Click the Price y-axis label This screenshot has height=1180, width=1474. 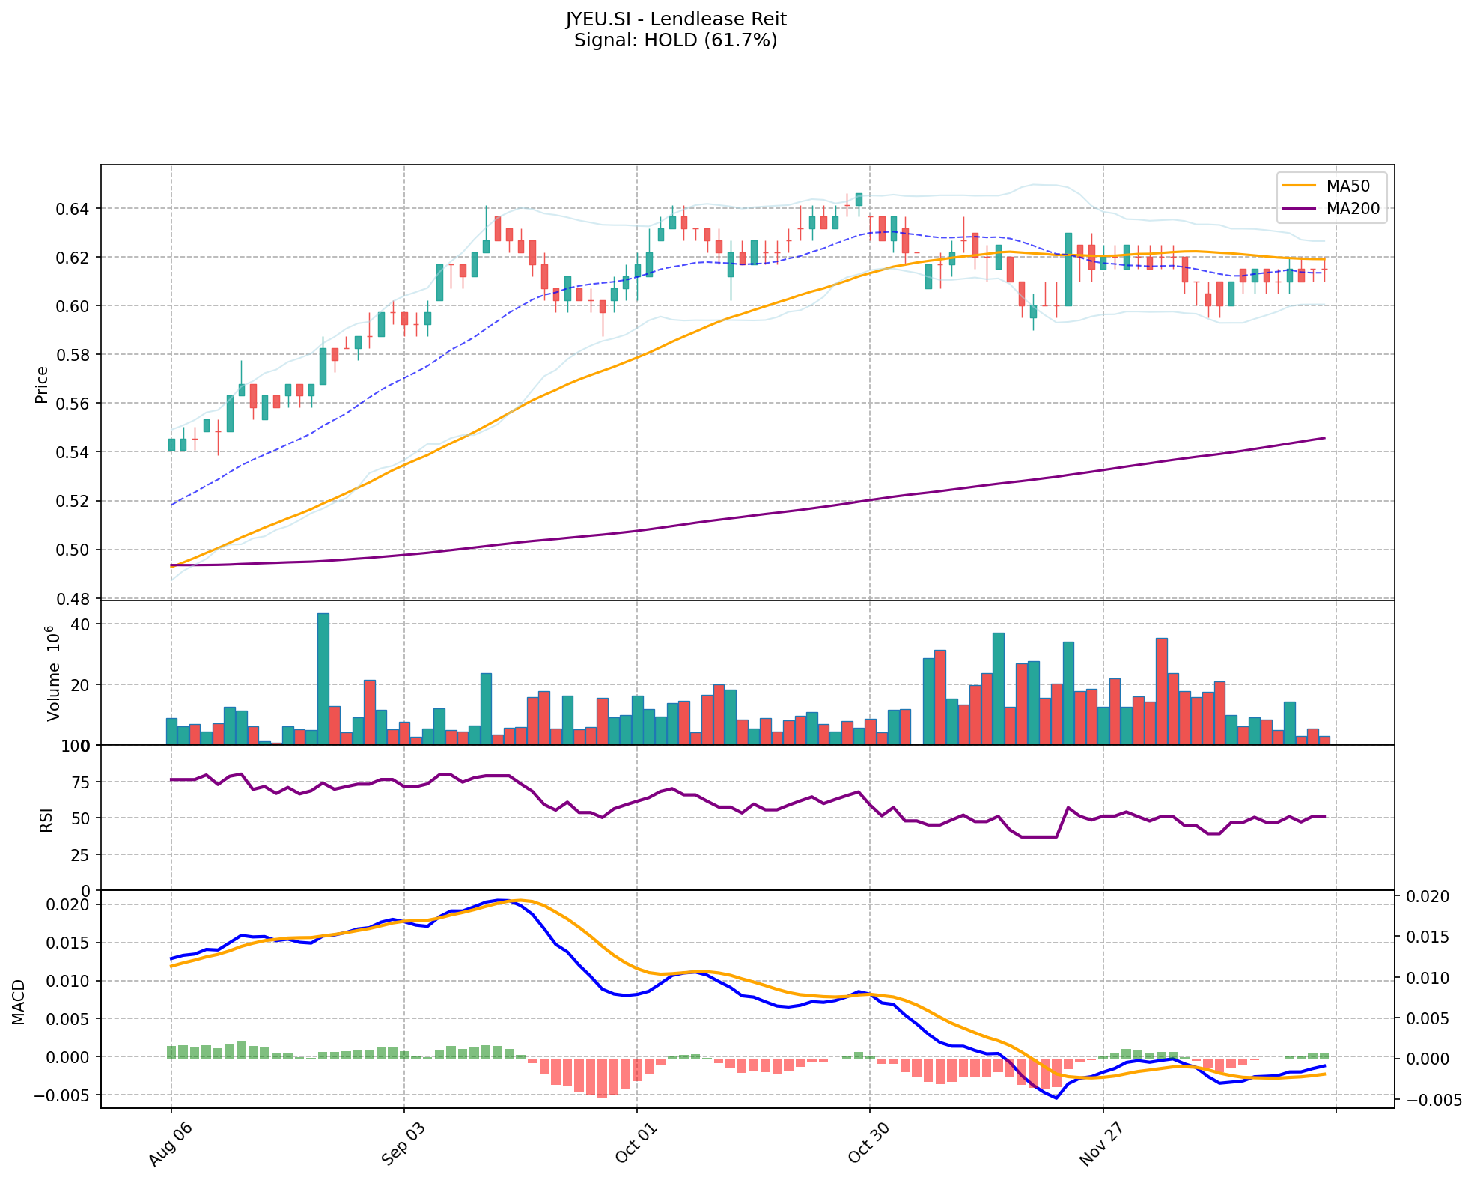coord(42,384)
